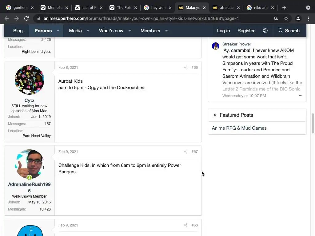This screenshot has height=236, width=315.
Task: Open the Chrome profile icon
Action: (x=298, y=18)
